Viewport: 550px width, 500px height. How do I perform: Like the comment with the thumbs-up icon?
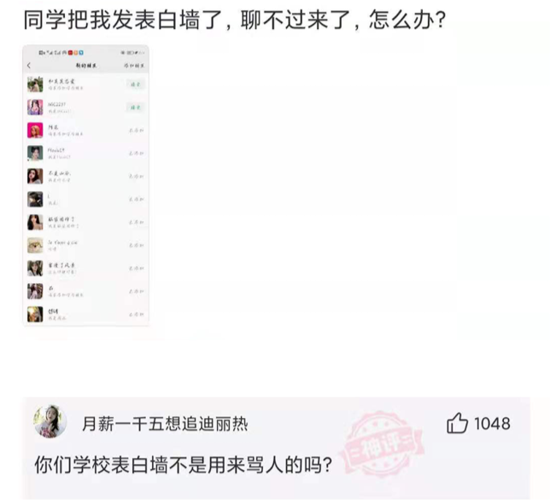(457, 423)
